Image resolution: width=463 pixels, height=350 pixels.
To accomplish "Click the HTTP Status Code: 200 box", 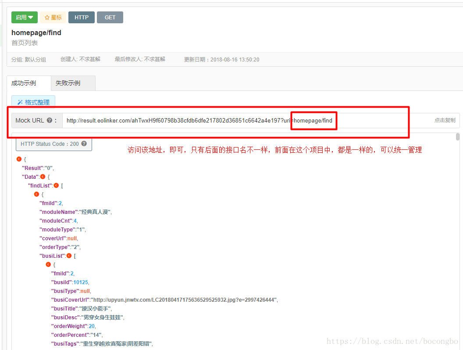I will (53, 144).
